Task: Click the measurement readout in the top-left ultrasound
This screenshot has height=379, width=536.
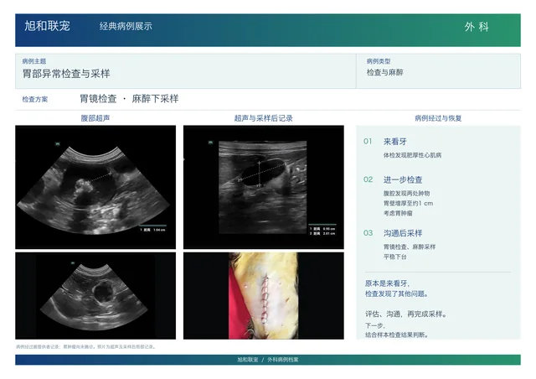Action: point(152,230)
